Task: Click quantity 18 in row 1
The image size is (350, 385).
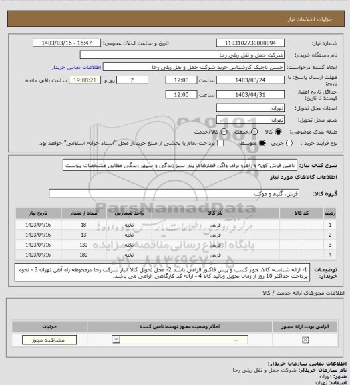Action: [x=83, y=225]
